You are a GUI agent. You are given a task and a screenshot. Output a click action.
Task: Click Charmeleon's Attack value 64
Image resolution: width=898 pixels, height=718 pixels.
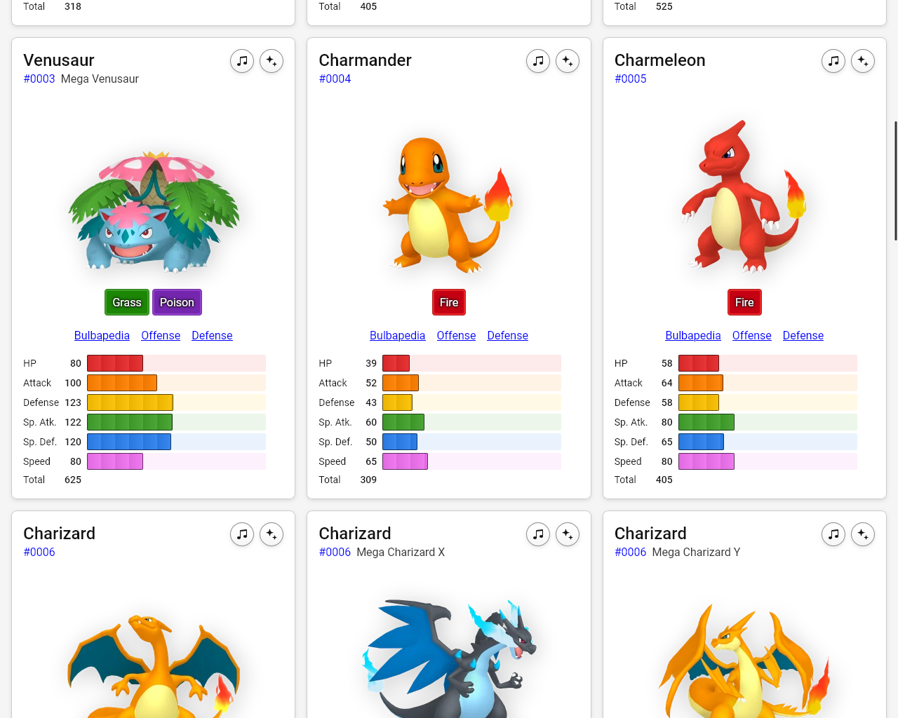click(x=666, y=383)
